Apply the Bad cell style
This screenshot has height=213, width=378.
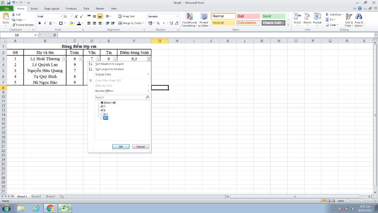[x=248, y=16]
